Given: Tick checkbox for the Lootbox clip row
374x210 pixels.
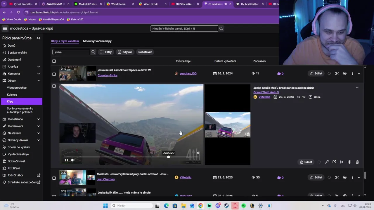Looking at the screenshot, I should (x=54, y=178).
